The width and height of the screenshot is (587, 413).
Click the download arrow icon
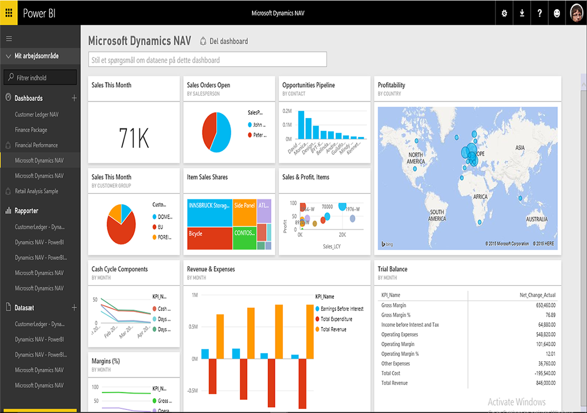tap(522, 13)
